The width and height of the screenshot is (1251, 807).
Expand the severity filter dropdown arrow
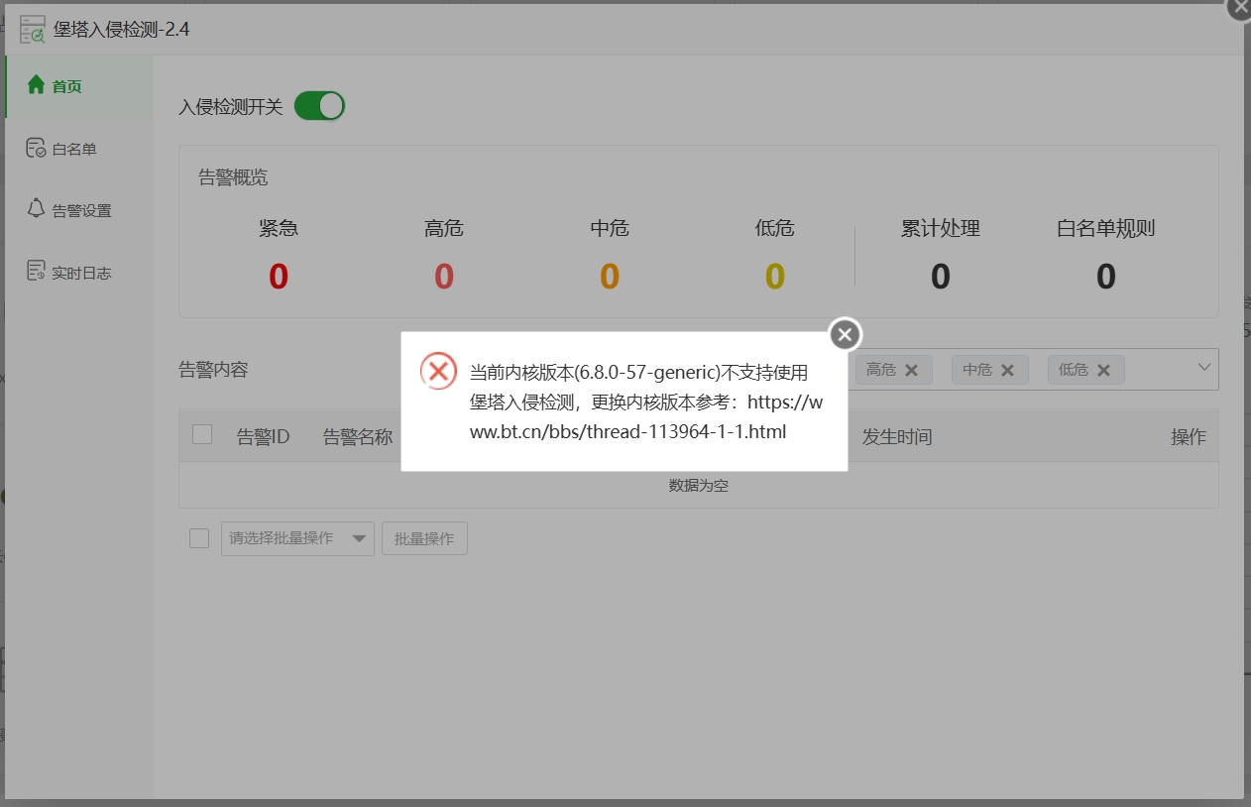(1204, 367)
